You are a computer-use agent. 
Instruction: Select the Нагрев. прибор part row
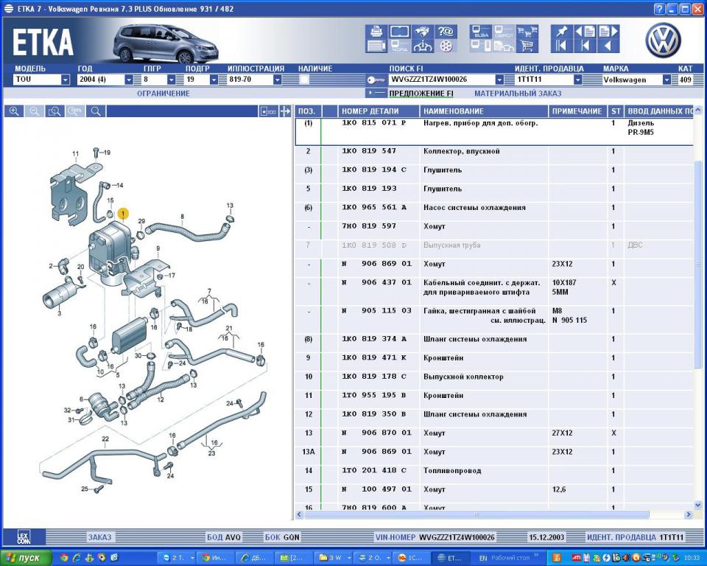[494, 132]
